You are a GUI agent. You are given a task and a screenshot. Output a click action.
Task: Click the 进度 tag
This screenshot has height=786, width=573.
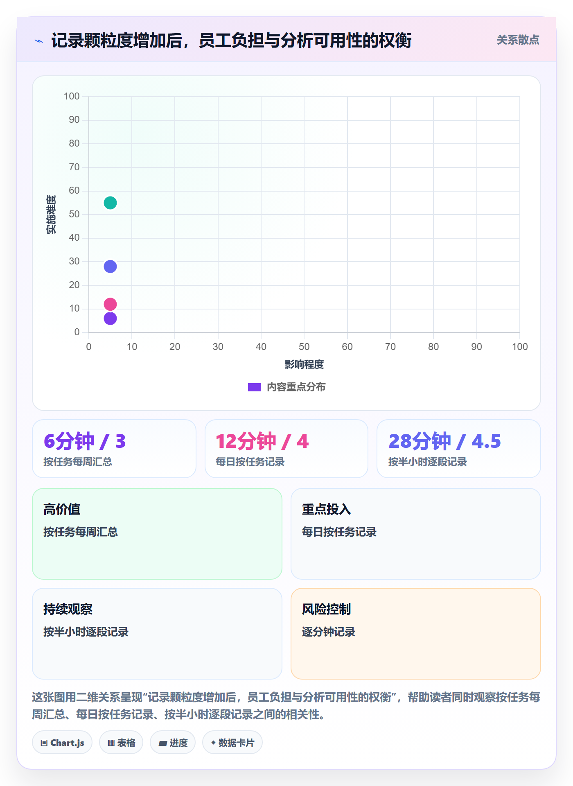click(173, 743)
